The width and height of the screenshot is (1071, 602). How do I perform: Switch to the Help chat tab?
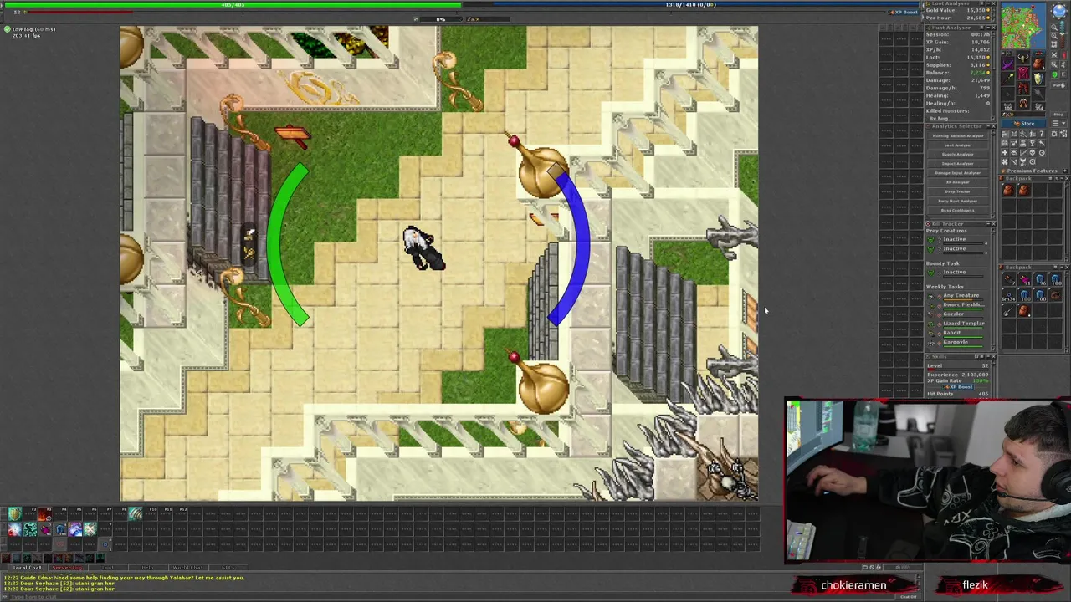[x=147, y=568]
